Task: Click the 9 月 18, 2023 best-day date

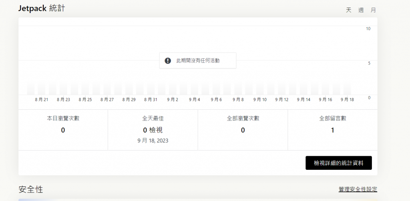Action: pyautogui.click(x=153, y=141)
